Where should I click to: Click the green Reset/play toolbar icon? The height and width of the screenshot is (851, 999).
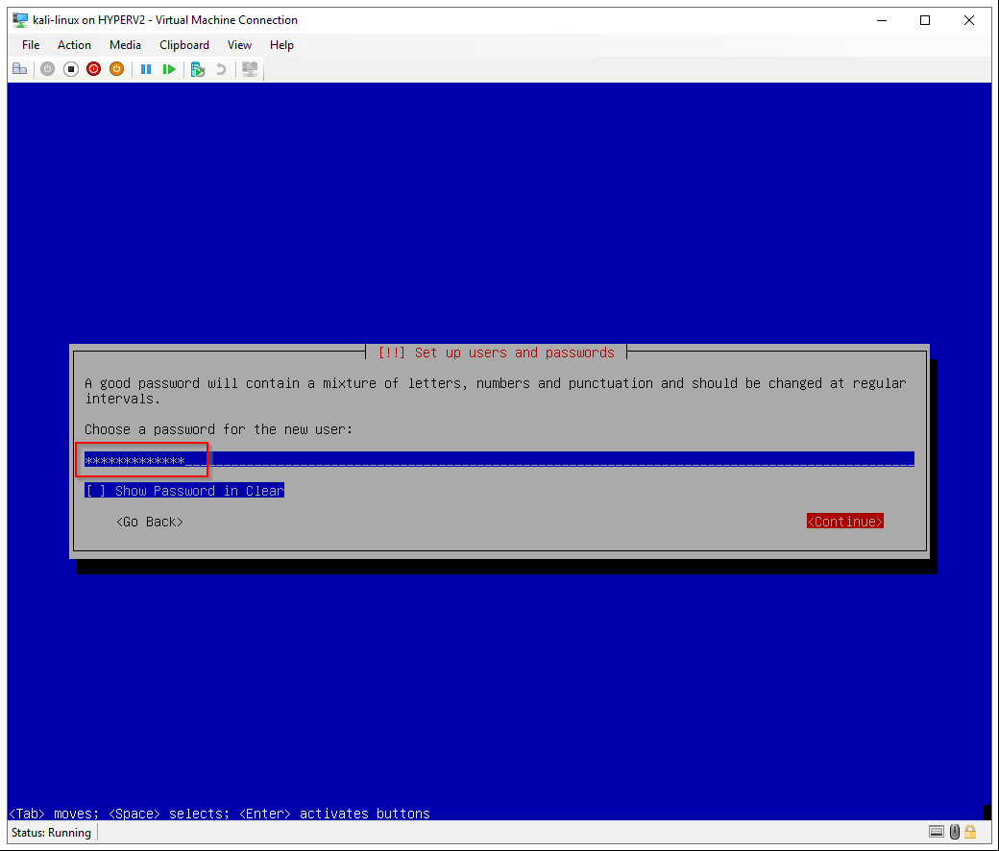169,69
